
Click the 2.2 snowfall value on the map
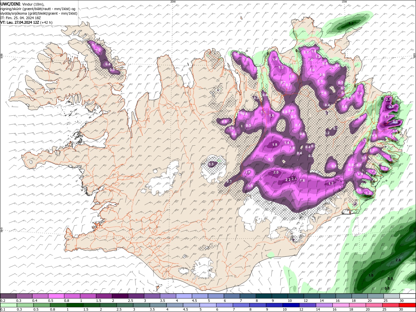point(288,180)
